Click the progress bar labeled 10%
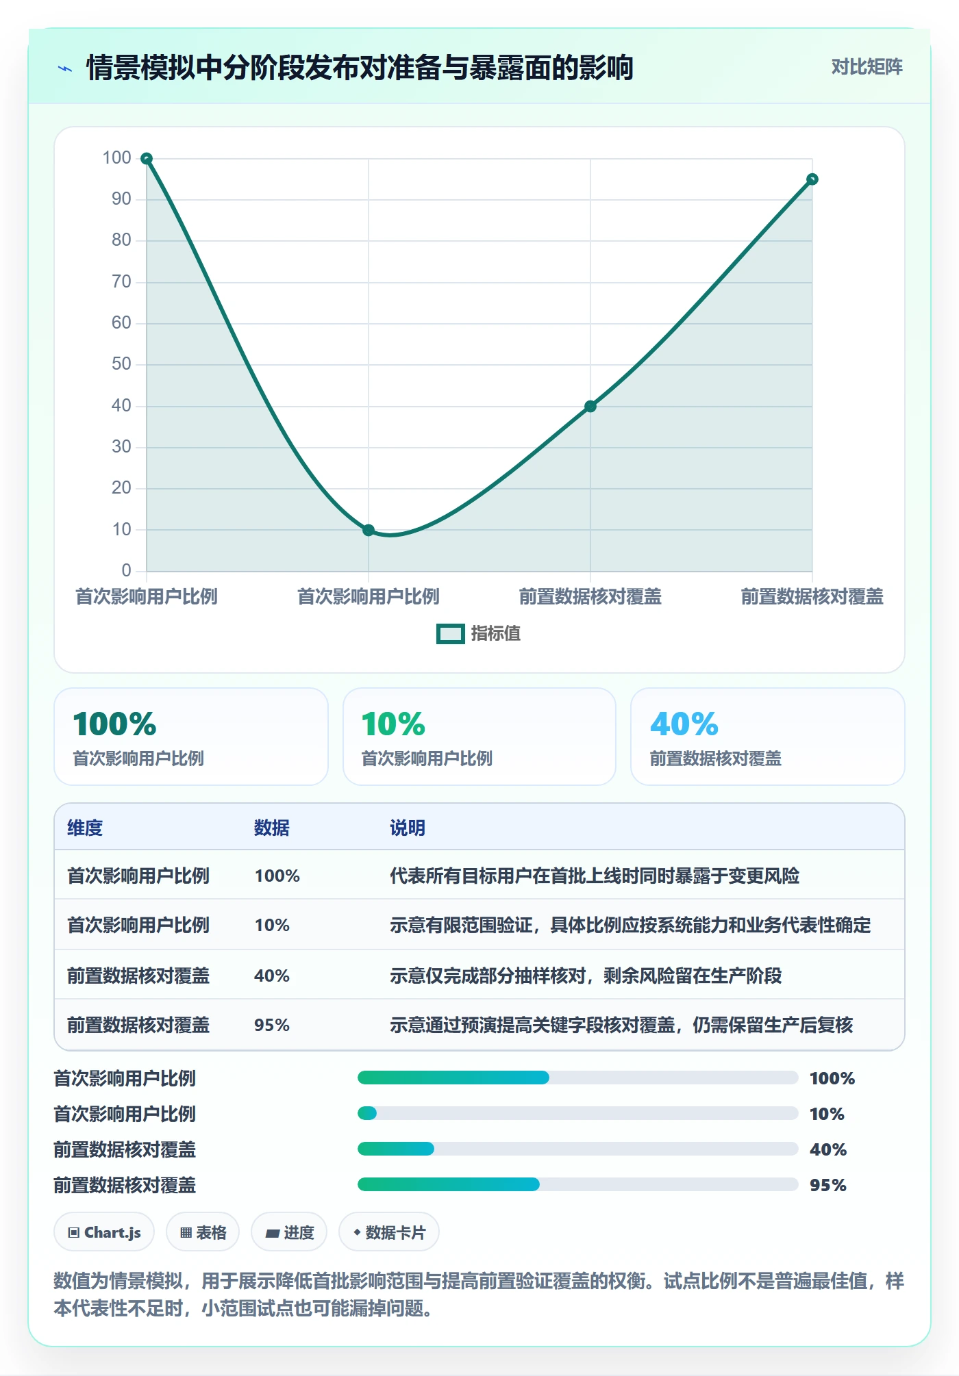959x1376 pixels. pyautogui.click(x=577, y=1113)
